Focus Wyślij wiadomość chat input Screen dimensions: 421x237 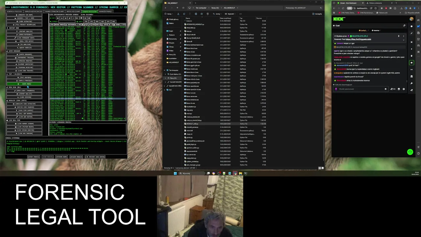point(361,89)
